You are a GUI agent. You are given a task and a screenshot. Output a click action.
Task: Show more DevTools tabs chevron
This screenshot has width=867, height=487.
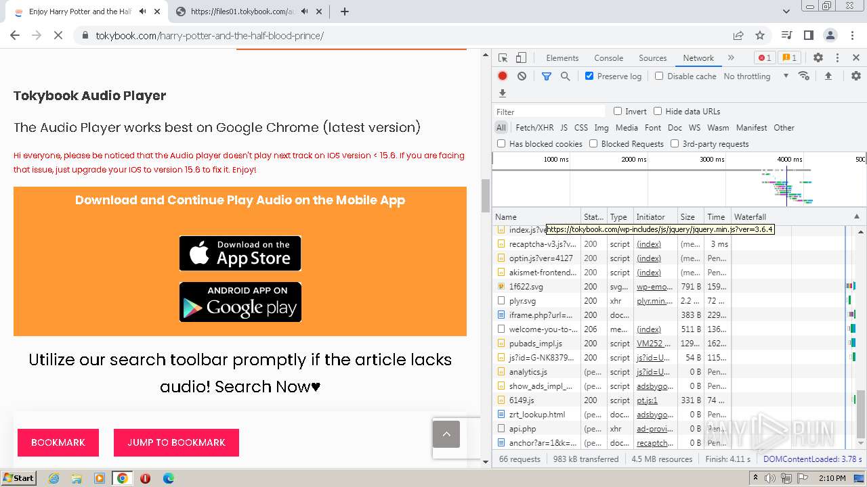coord(731,58)
